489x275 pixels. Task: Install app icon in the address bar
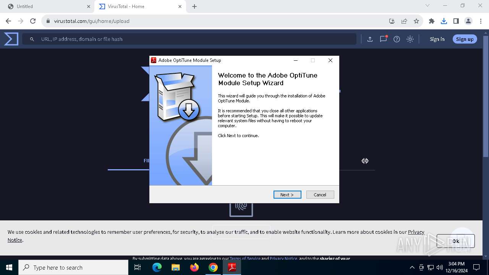tap(392, 21)
